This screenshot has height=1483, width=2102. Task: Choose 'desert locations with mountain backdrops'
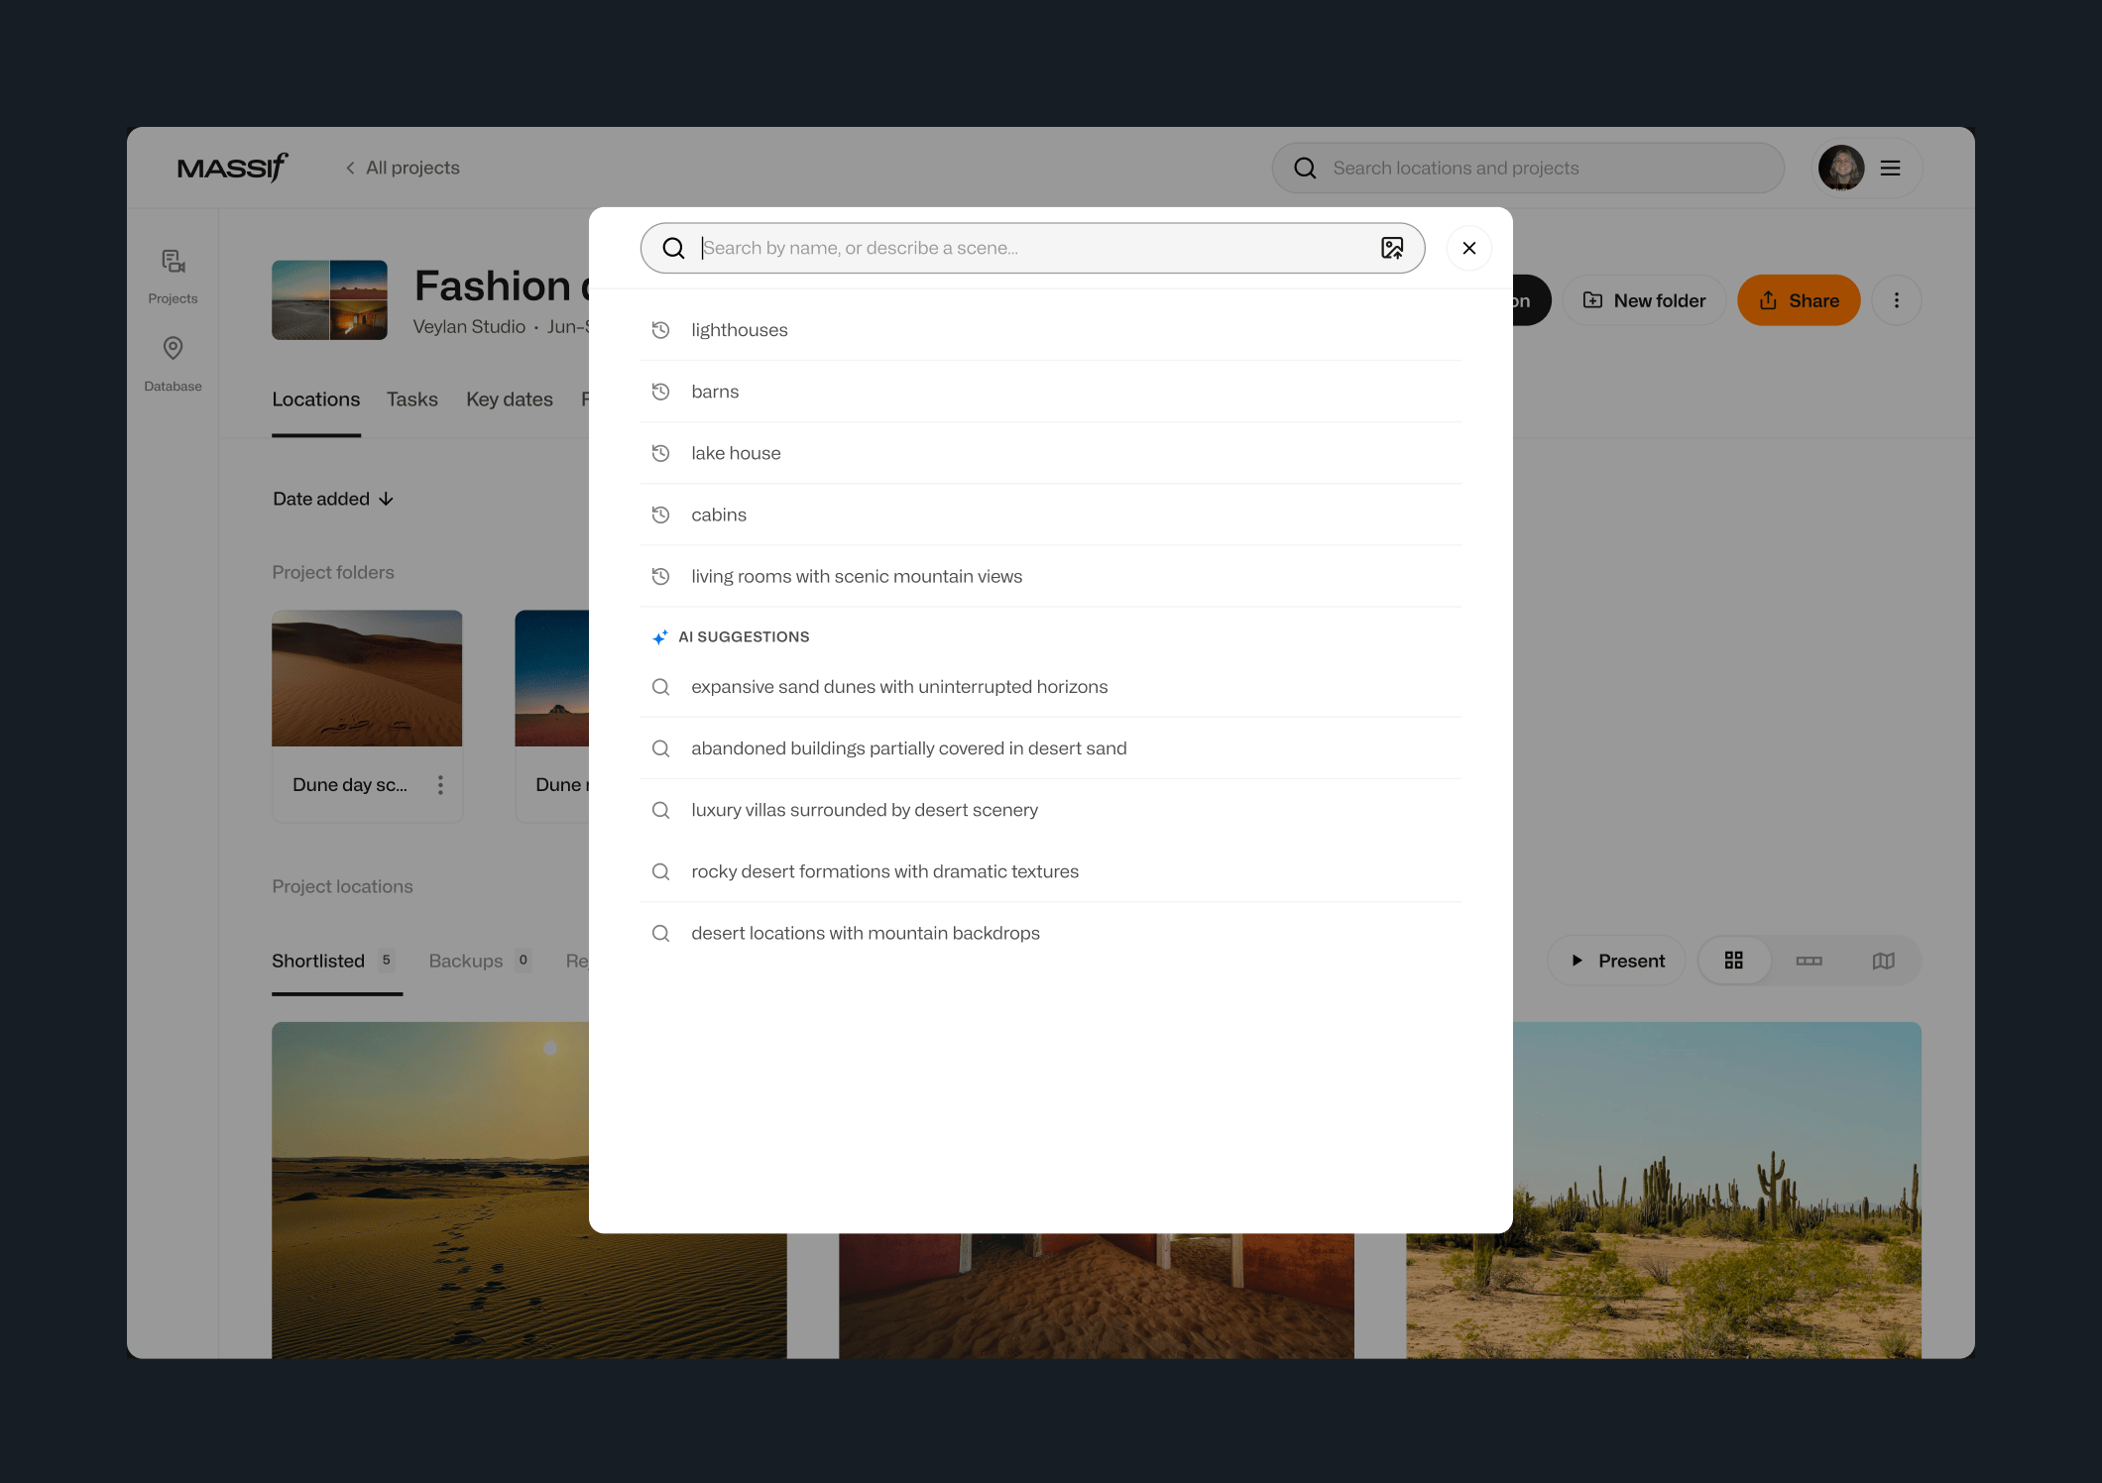(1051, 933)
